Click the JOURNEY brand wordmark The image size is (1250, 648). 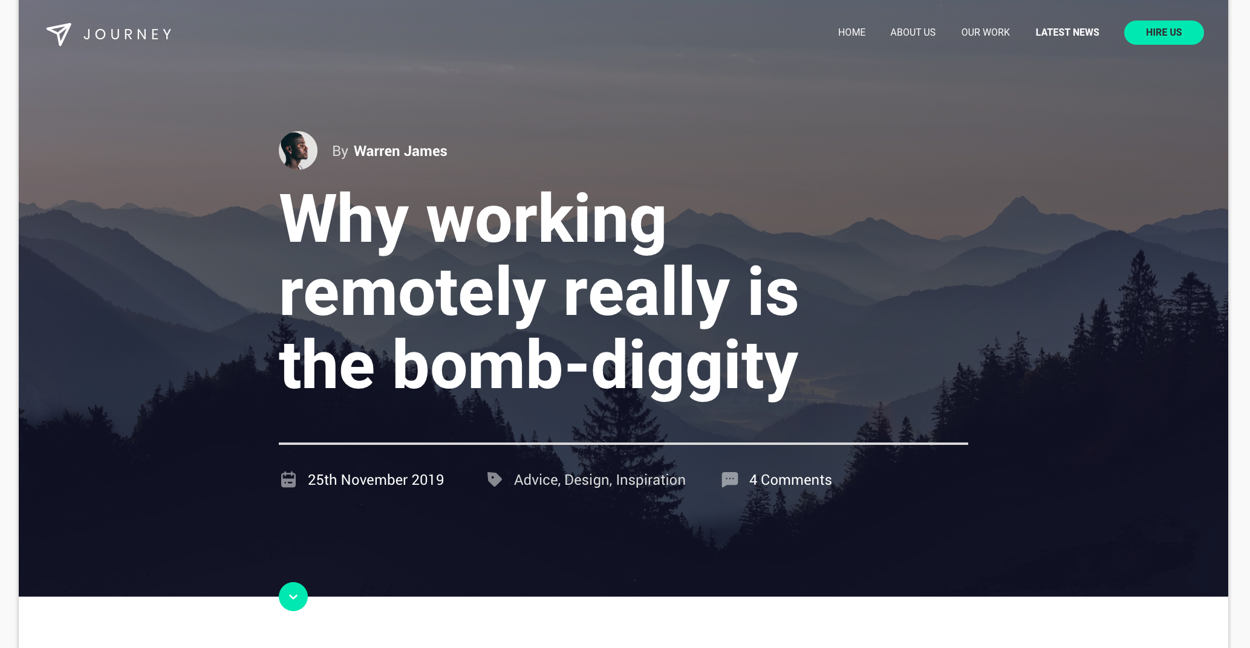128,34
